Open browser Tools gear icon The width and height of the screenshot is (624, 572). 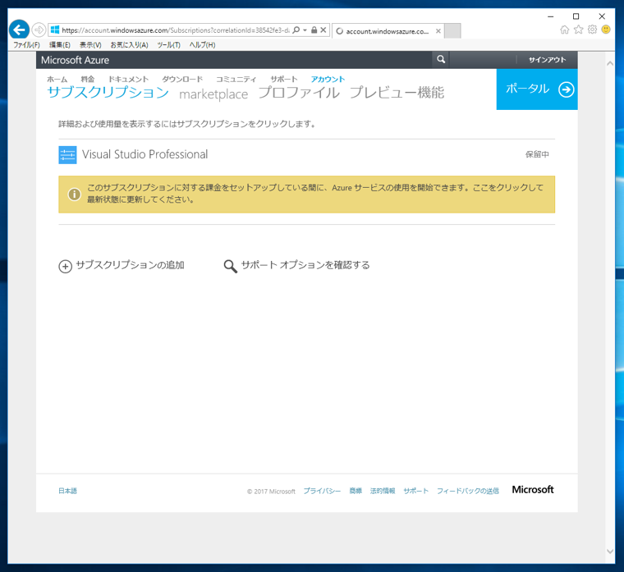(x=592, y=30)
